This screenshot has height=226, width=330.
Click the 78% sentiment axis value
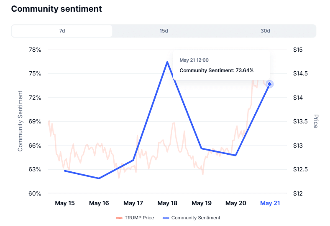pyautogui.click(x=35, y=50)
